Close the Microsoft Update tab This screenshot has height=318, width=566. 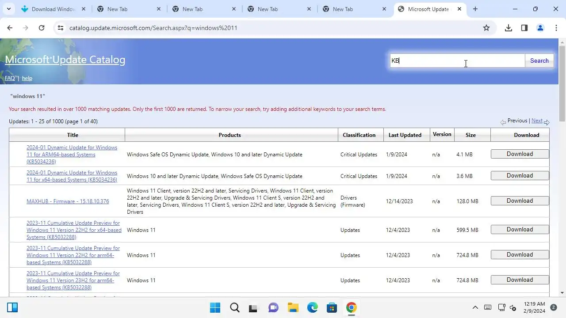pos(459,9)
